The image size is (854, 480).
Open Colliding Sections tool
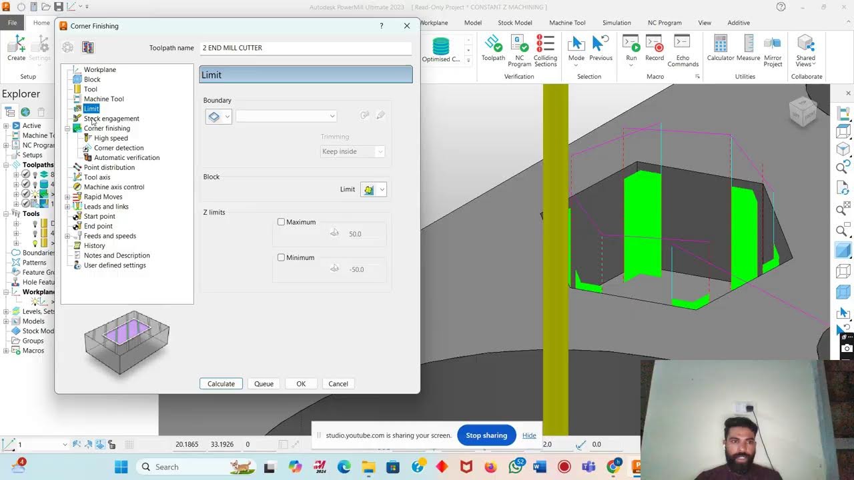(545, 51)
